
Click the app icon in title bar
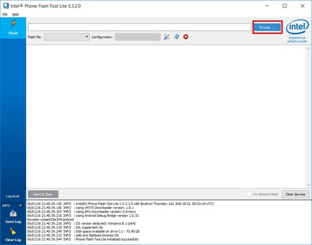click(x=6, y=6)
